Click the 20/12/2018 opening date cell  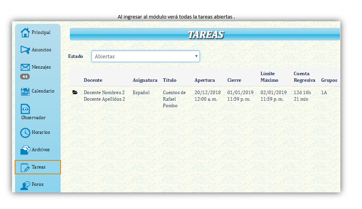(x=208, y=96)
